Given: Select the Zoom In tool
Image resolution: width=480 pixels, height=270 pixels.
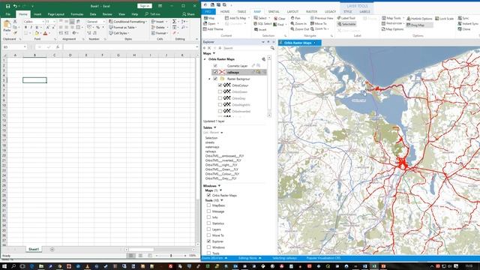Looking at the screenshot, I should tap(298, 23).
